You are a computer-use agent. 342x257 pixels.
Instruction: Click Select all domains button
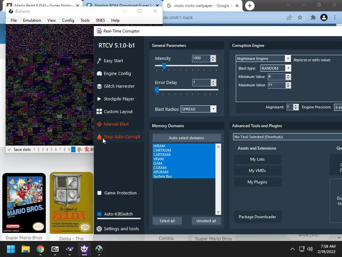click(167, 221)
